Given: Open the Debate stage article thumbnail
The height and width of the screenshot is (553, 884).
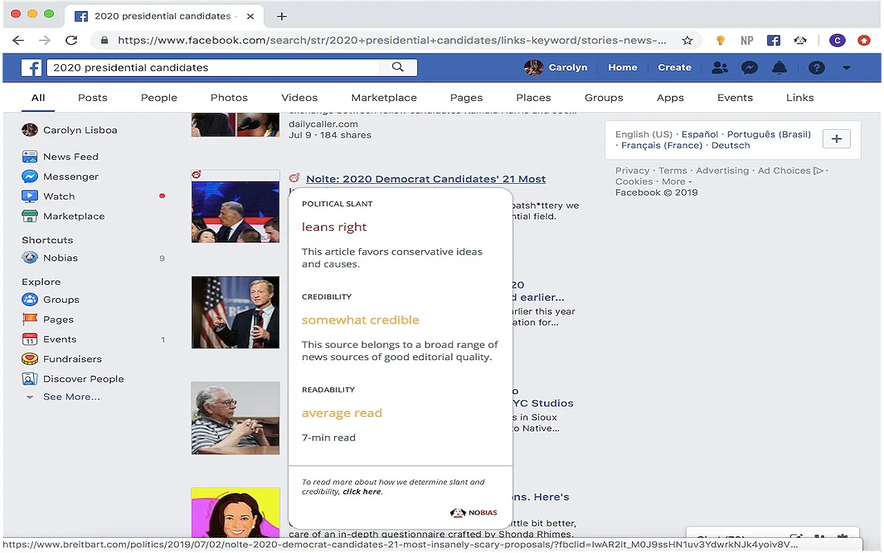Looking at the screenshot, I should (236, 206).
